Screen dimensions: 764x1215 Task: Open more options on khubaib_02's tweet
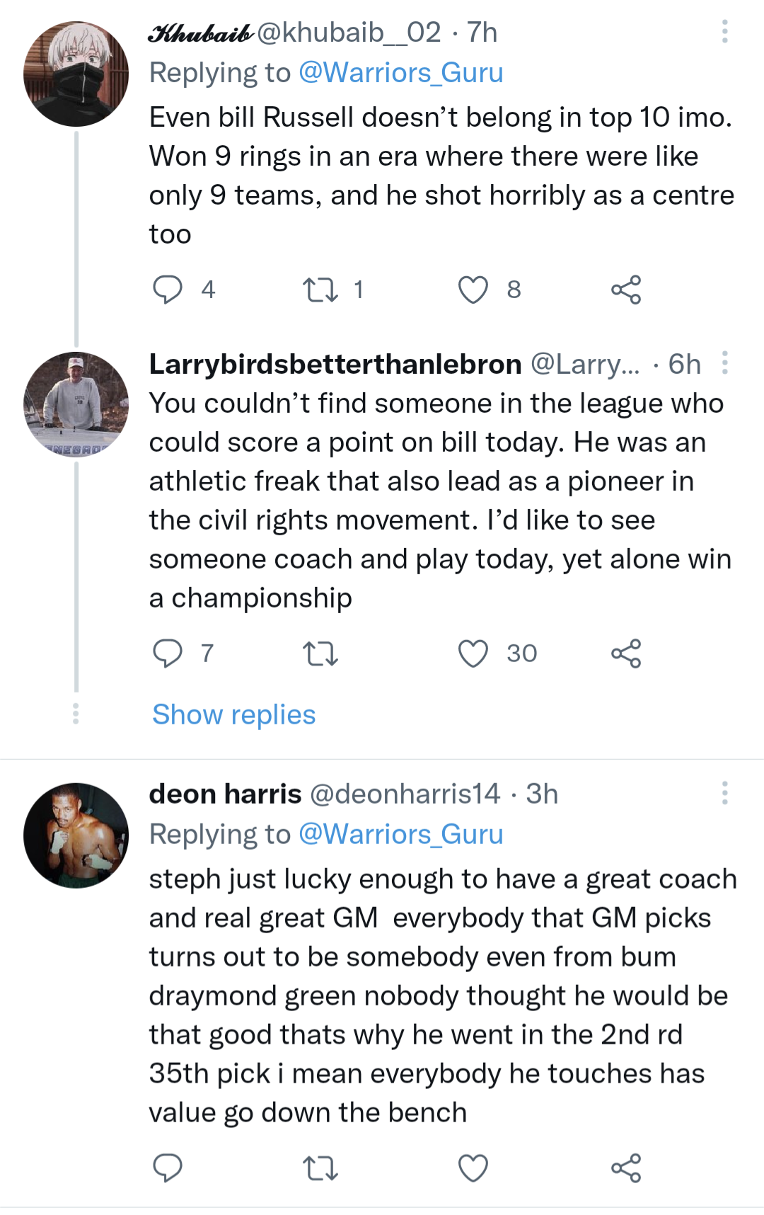point(724,32)
